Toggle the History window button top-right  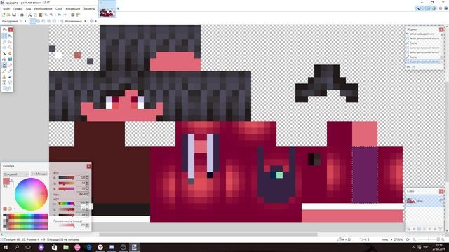pos(423,8)
